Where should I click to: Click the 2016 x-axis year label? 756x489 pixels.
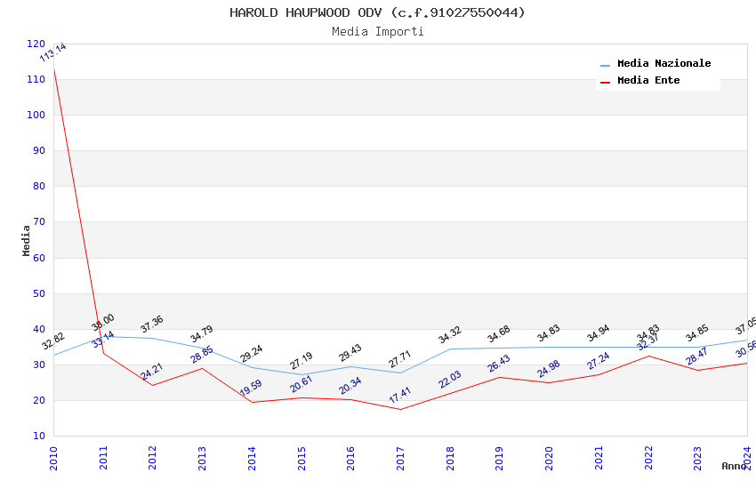click(x=350, y=459)
